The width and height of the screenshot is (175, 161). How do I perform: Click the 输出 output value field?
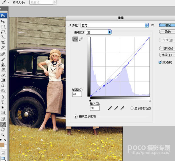(x=77, y=94)
